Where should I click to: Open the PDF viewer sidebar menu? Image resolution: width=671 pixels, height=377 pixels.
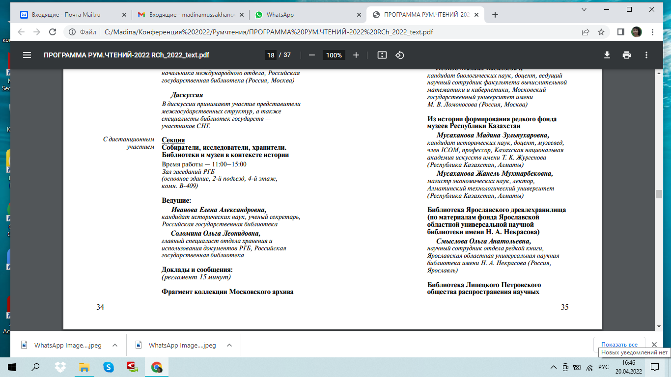27,55
